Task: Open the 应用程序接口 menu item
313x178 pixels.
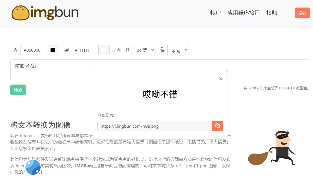Action: pyautogui.click(x=244, y=13)
